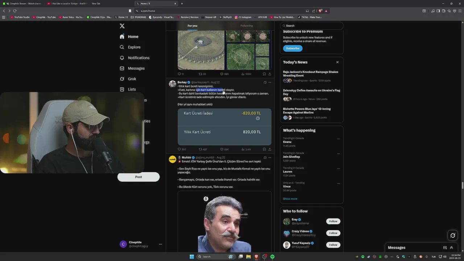The height and width of the screenshot is (261, 464).
Task: Go to Home in X sidebar
Action: [129, 37]
